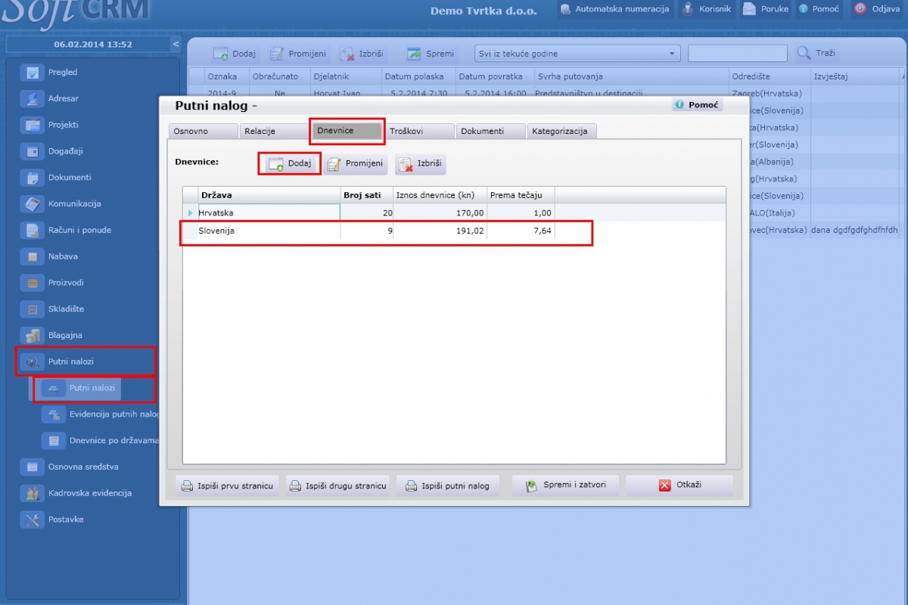
Task: Click Izbriši in the Dnevnice section
Action: [x=421, y=164]
